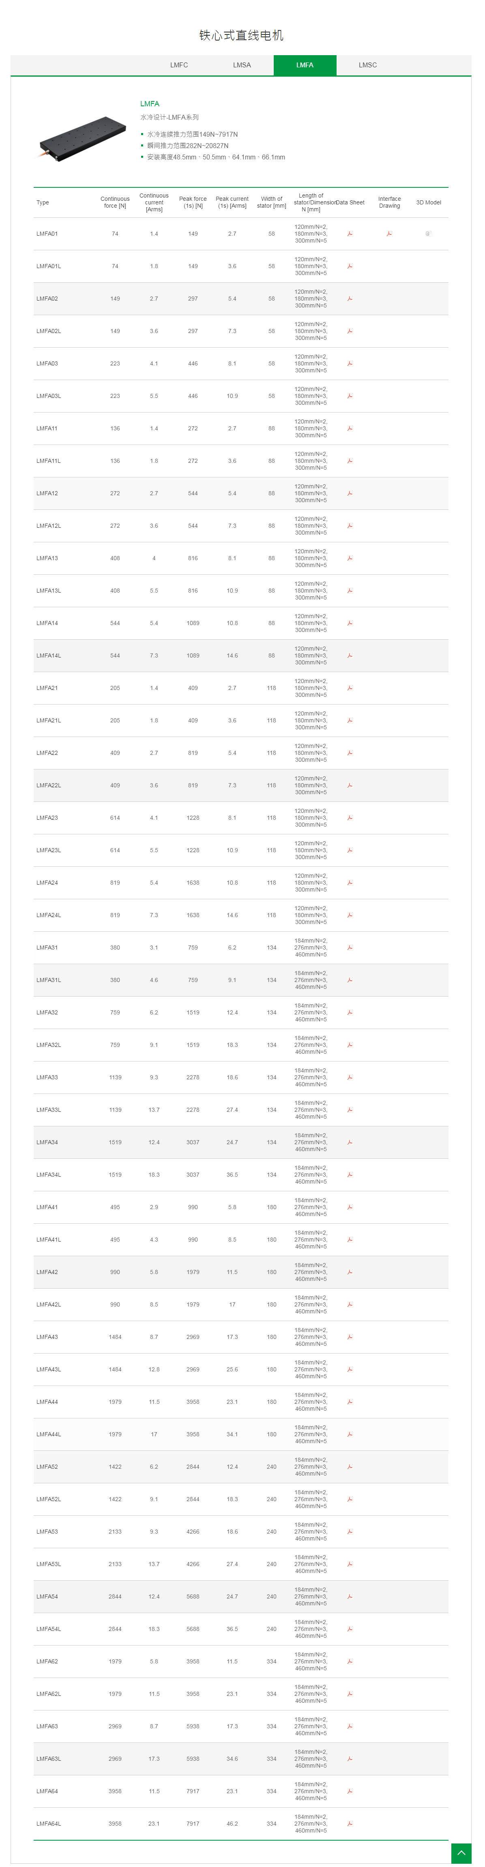Open the LMFA44L data sheet PDF icon
This screenshot has height=1867, width=485.
click(350, 1435)
